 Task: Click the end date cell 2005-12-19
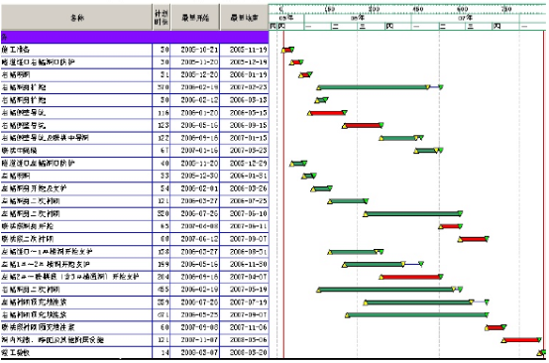[x=245, y=62]
